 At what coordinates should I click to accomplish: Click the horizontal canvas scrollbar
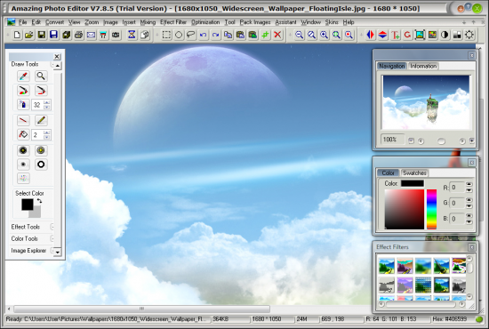click(x=142, y=309)
